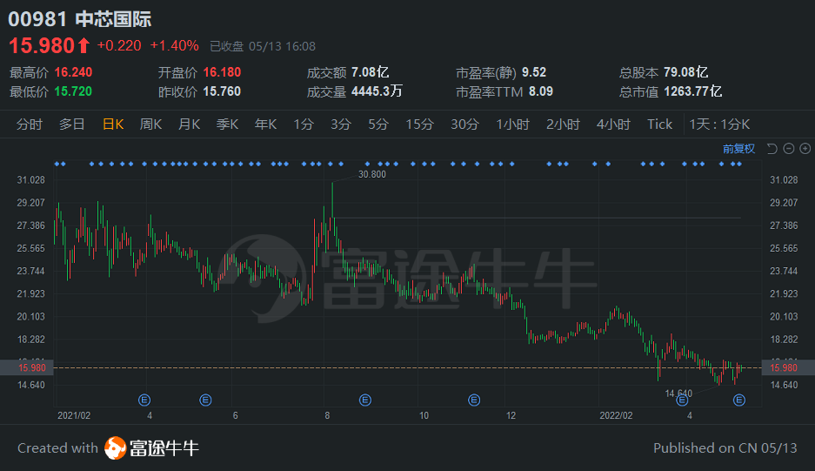Viewport: 815px width, 471px height.
Task: Open the last earnings E marker in May 2022
Action: [739, 400]
